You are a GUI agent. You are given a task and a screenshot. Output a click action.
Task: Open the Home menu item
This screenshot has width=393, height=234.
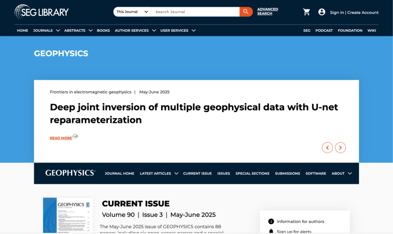(x=22, y=30)
